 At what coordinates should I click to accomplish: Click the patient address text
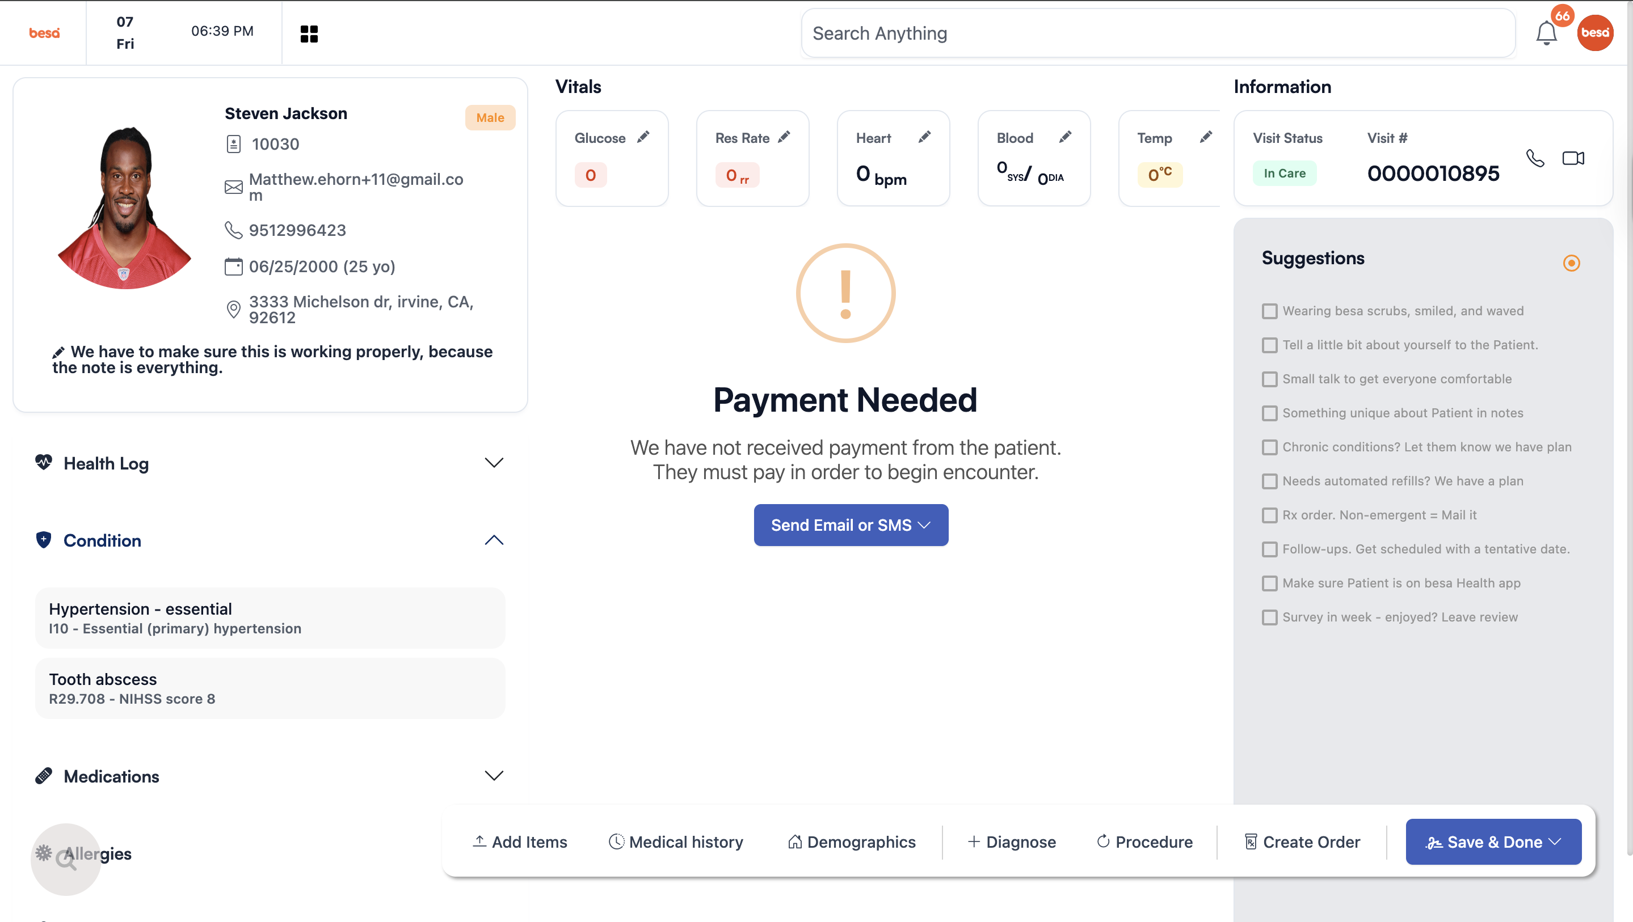pyautogui.click(x=361, y=309)
